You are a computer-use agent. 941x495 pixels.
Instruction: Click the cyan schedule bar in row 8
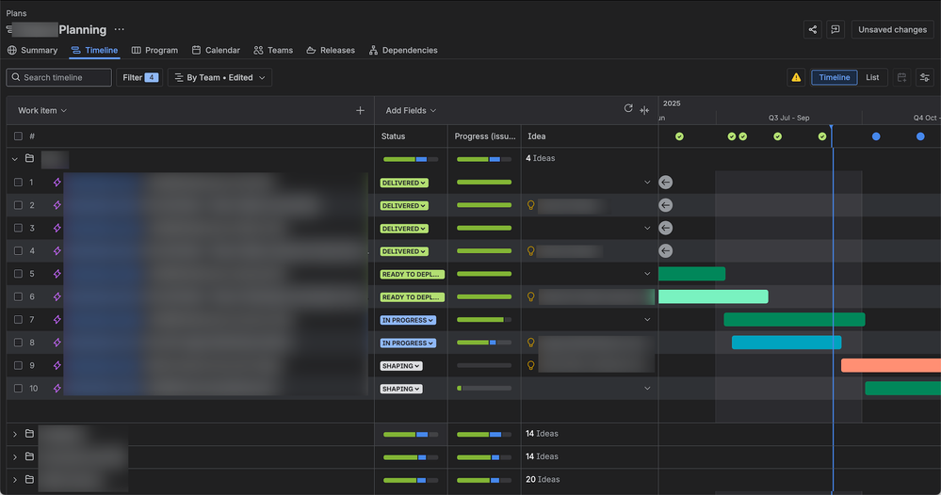pos(787,343)
